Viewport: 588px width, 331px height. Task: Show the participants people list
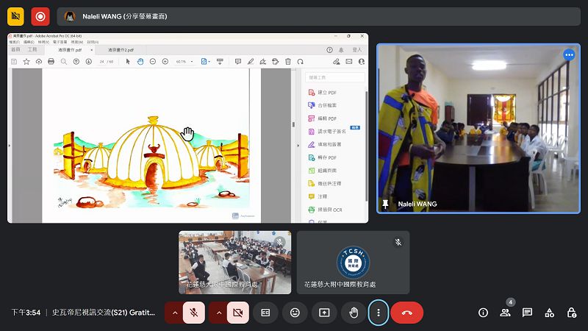505,313
